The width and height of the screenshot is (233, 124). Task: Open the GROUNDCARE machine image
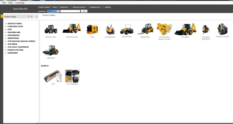pyautogui.click(x=110, y=29)
